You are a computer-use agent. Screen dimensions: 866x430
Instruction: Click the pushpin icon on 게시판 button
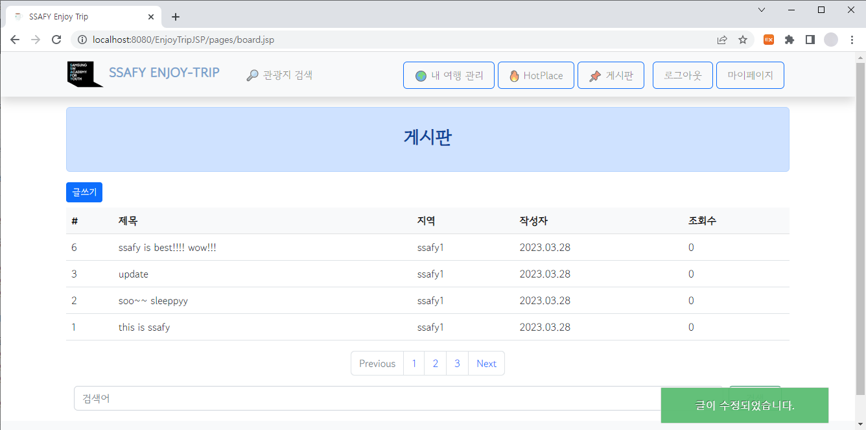click(594, 75)
